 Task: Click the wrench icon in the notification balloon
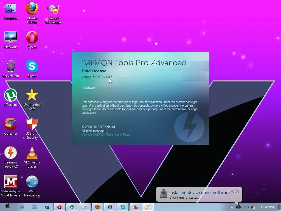coord(232,191)
